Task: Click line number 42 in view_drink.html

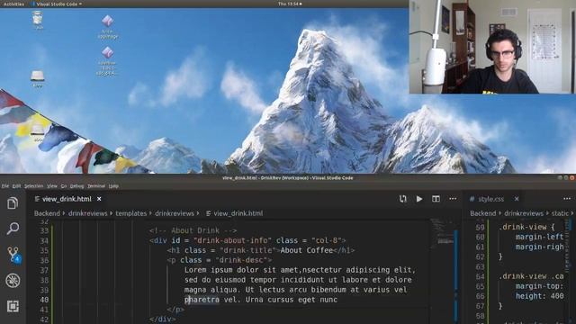Action: [44, 319]
